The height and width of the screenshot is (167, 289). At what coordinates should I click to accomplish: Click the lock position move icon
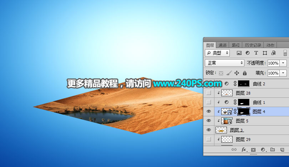pos(237,73)
